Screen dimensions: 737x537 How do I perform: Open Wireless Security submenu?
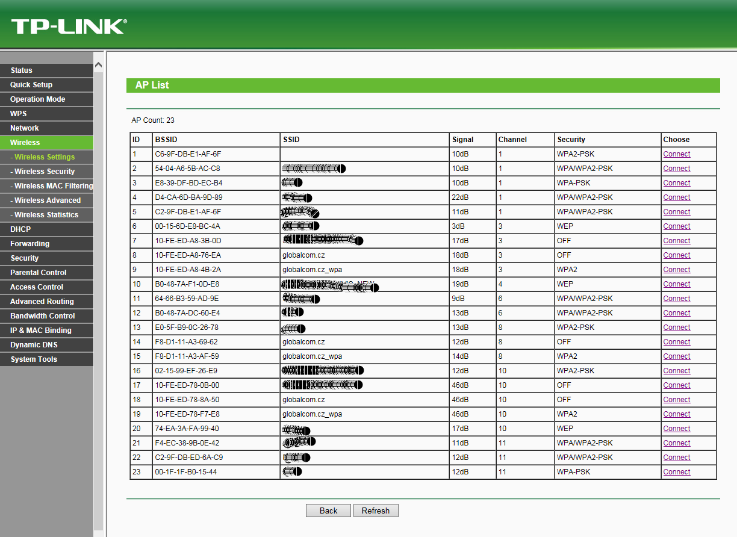pyautogui.click(x=46, y=172)
